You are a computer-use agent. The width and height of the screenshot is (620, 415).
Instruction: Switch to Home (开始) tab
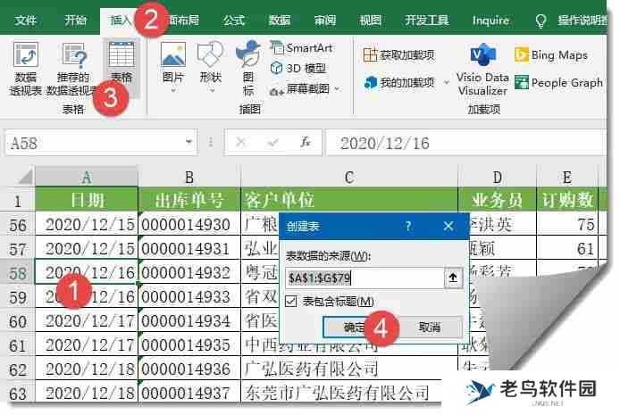[x=75, y=21]
